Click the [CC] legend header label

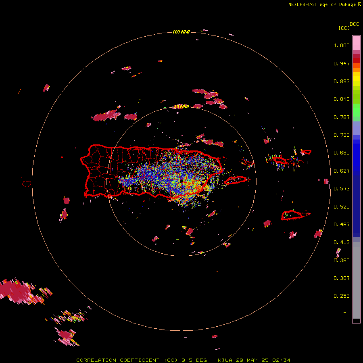344,28
